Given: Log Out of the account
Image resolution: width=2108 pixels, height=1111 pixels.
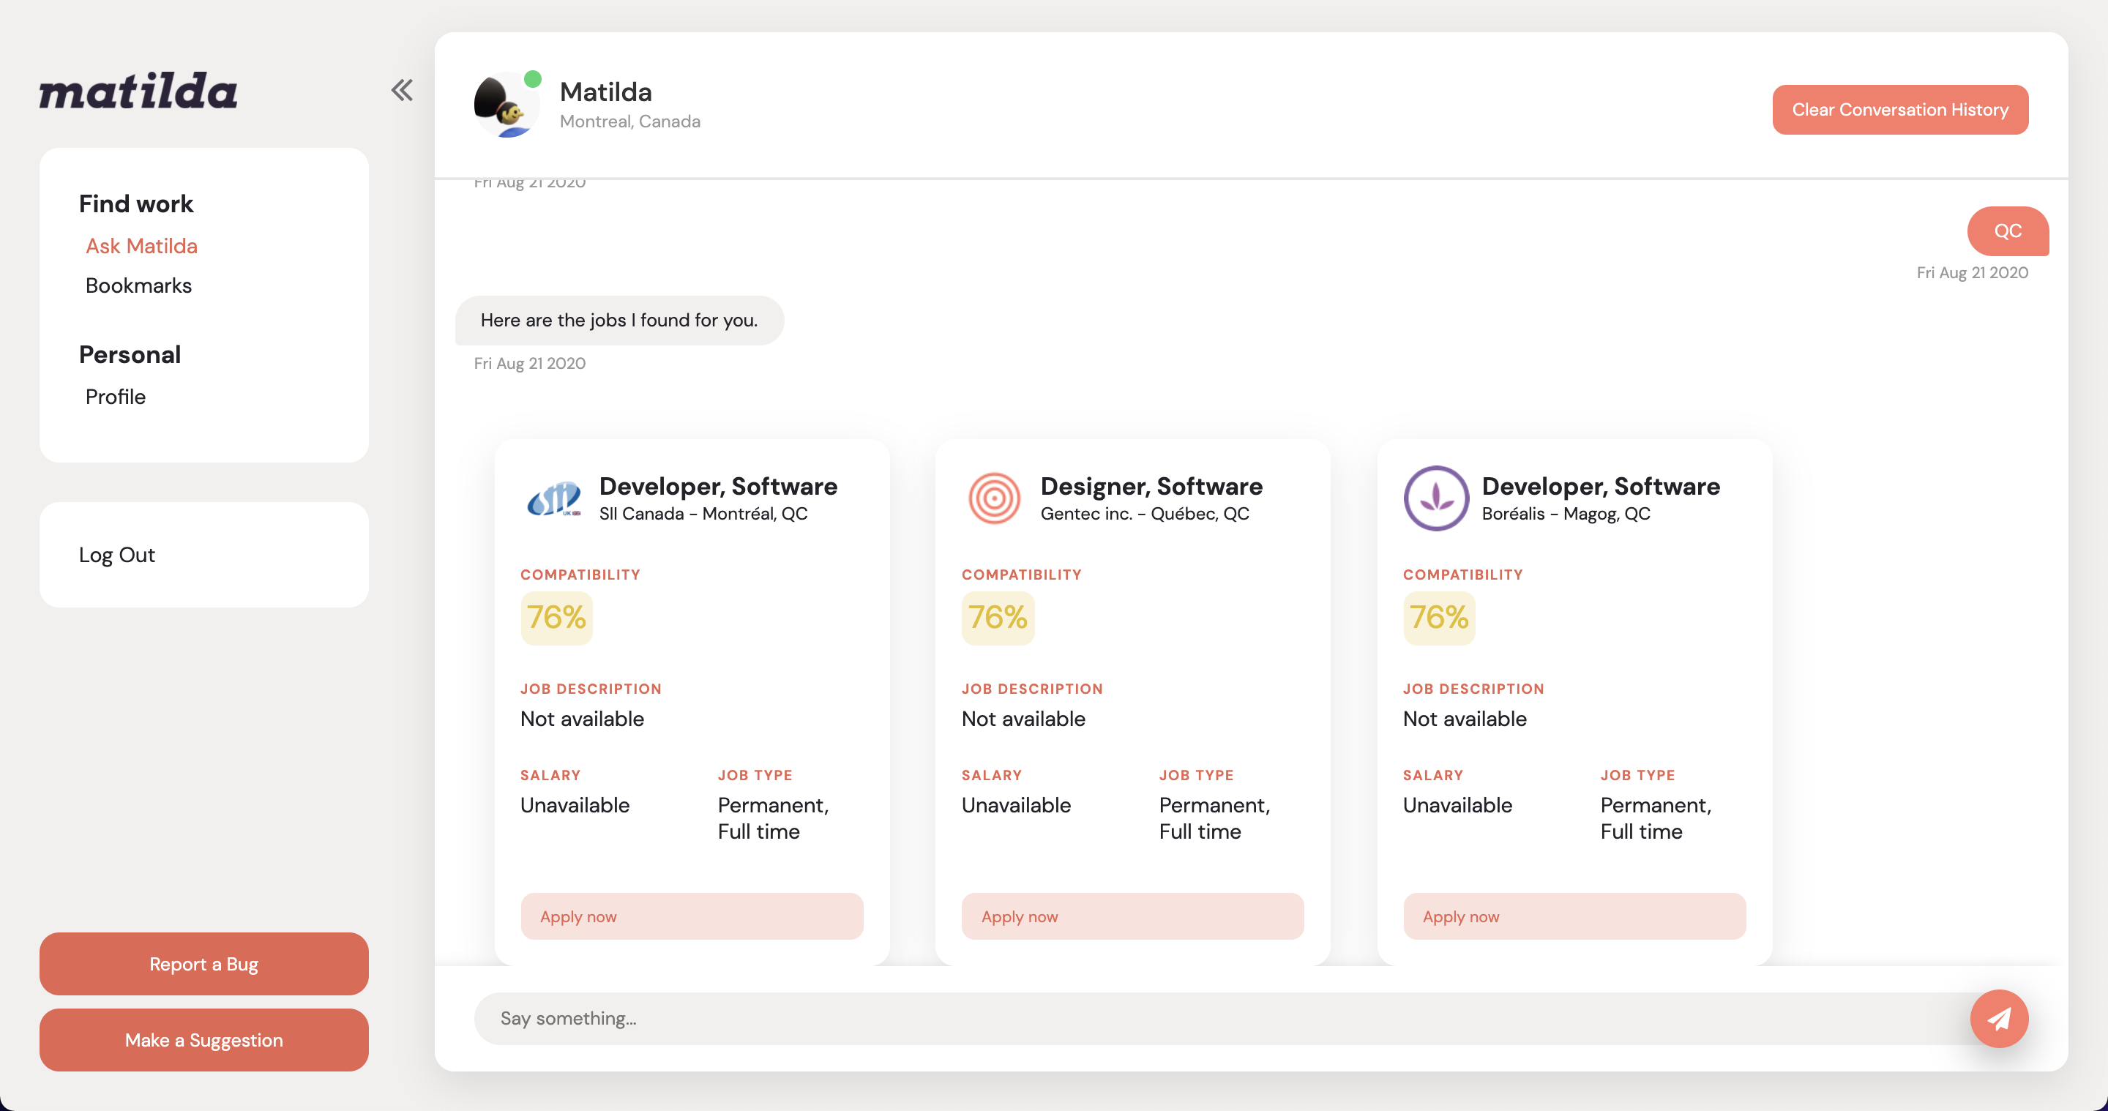Looking at the screenshot, I should (117, 555).
